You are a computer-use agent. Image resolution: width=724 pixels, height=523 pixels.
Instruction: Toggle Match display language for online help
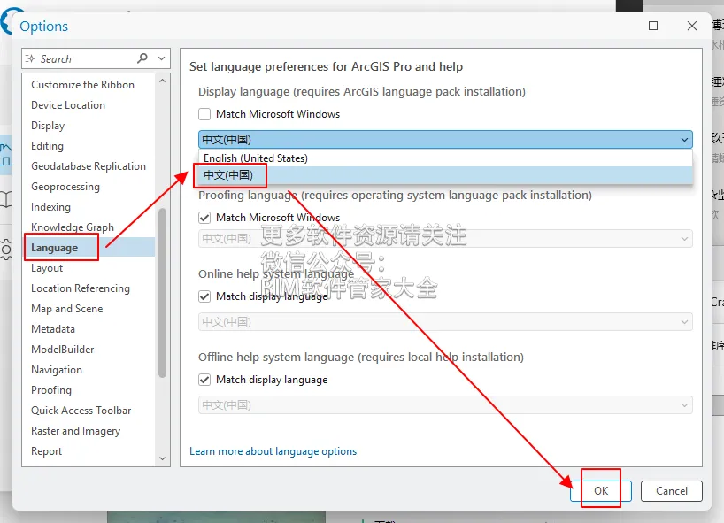click(204, 296)
